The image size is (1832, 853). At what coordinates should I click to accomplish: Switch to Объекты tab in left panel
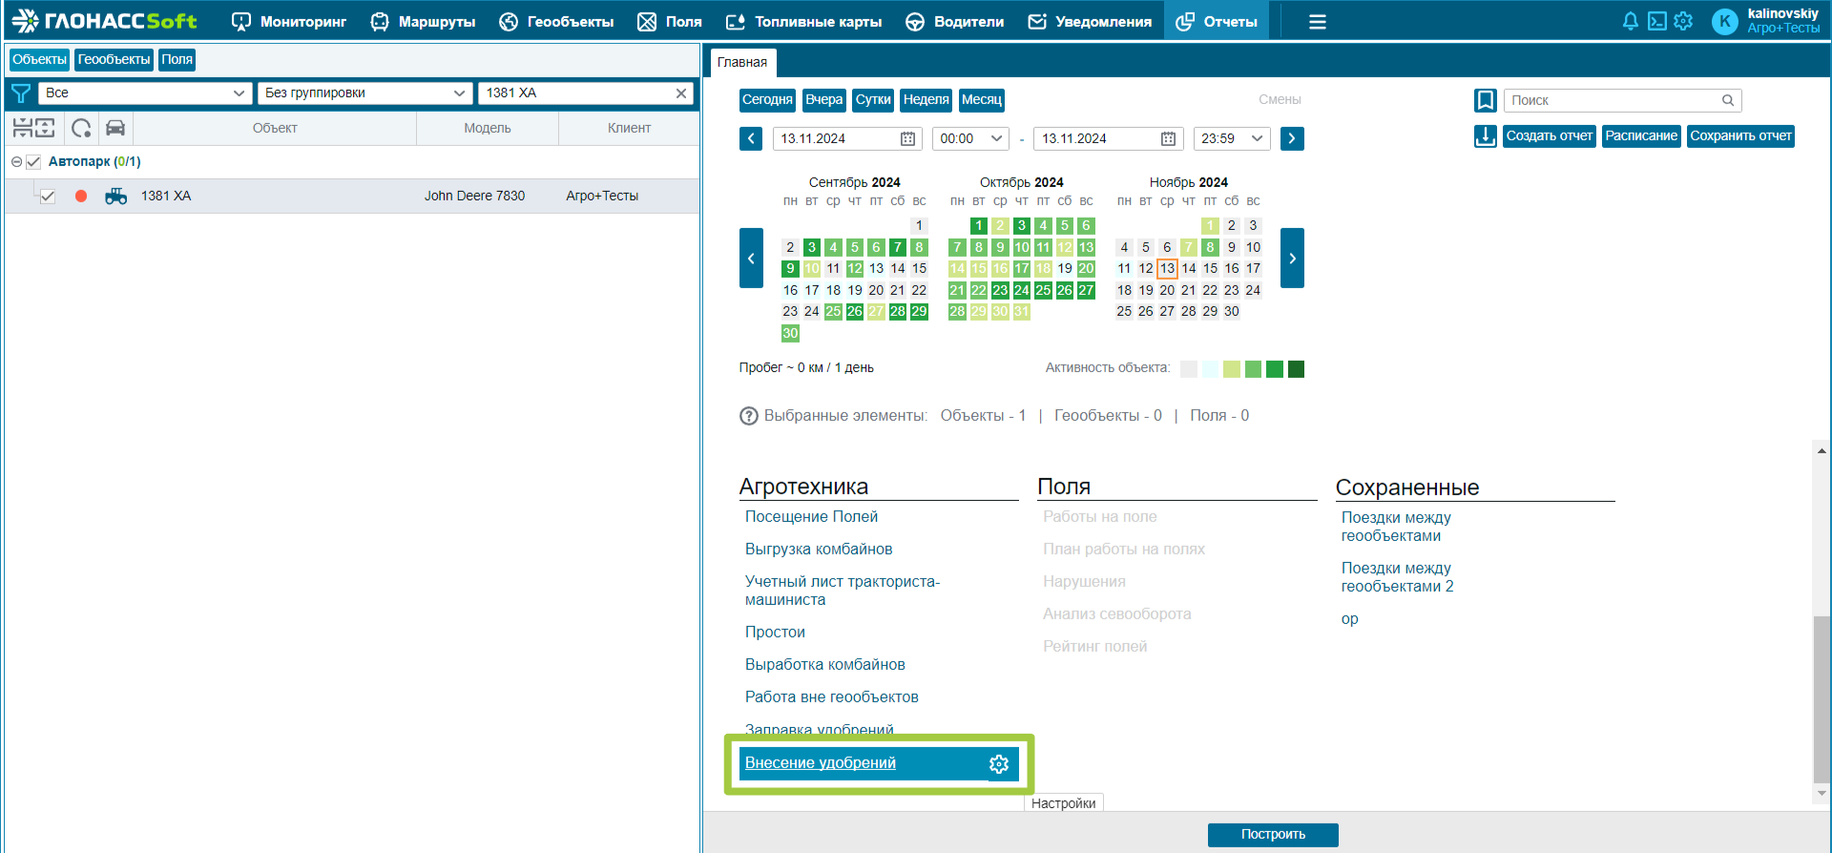(x=39, y=60)
